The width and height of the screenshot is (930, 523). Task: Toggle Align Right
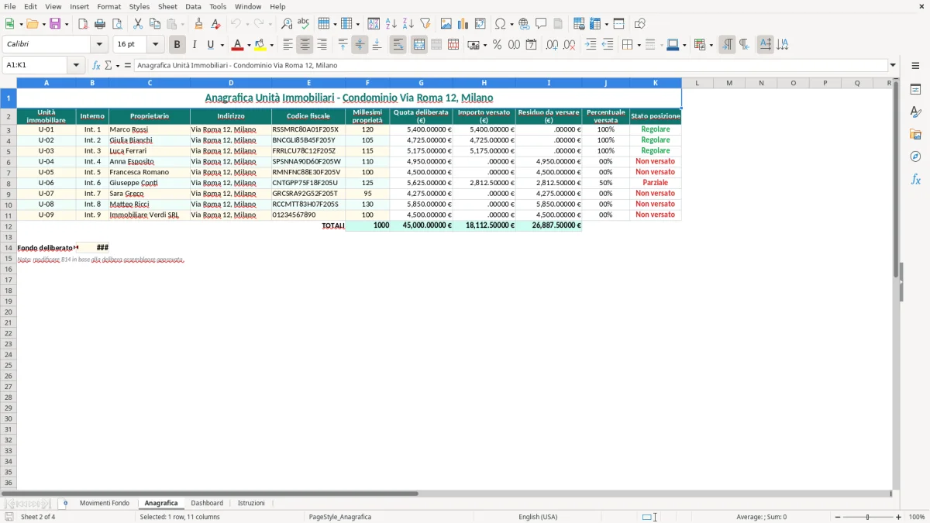click(x=322, y=45)
